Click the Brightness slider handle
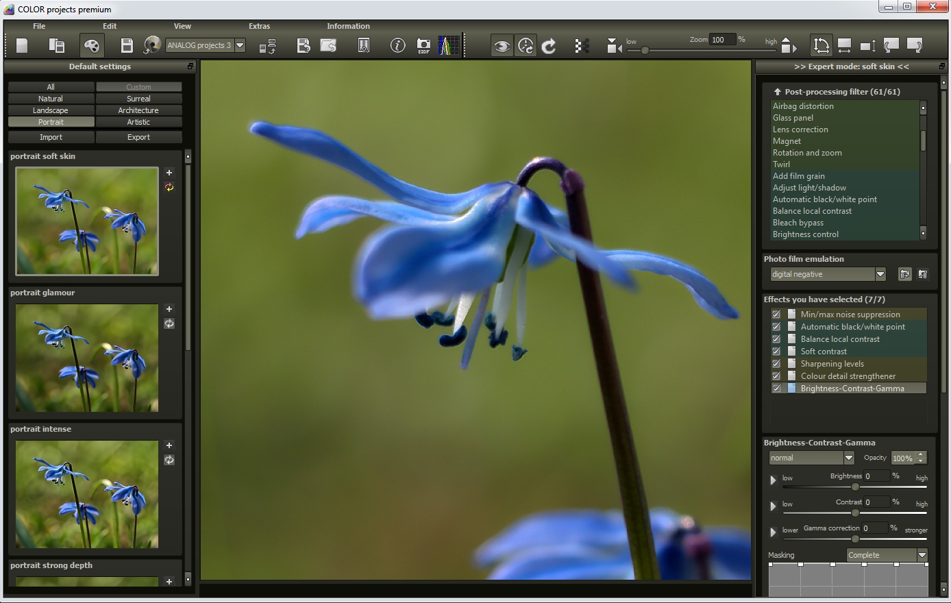 [855, 487]
